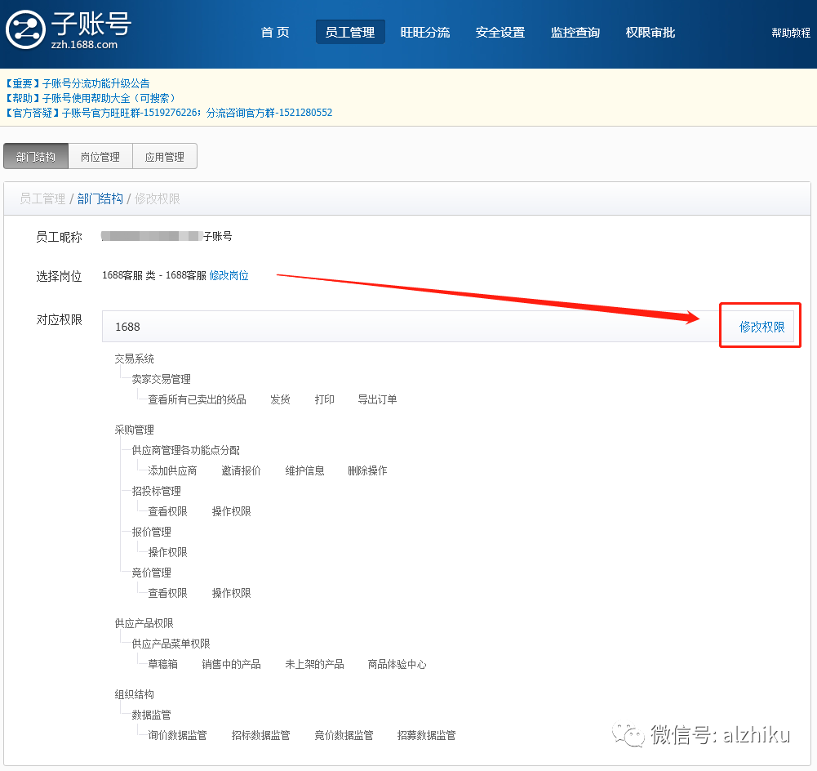Open 监控查询 in the navigation bar

[x=575, y=33]
